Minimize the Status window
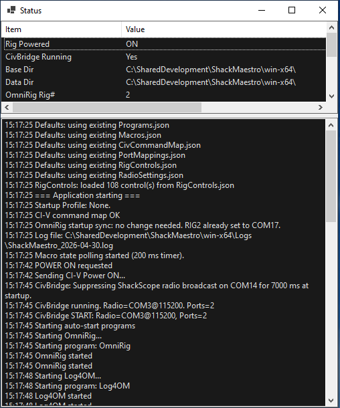 [262, 10]
